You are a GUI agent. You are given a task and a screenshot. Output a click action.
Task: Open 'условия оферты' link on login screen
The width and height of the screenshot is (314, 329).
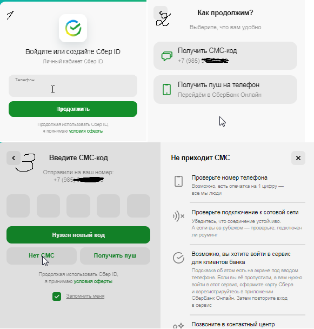tap(86, 131)
